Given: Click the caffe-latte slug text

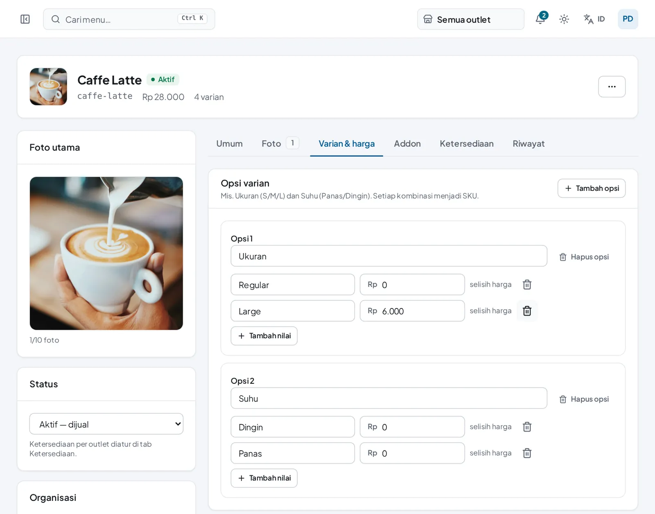Looking at the screenshot, I should point(105,96).
